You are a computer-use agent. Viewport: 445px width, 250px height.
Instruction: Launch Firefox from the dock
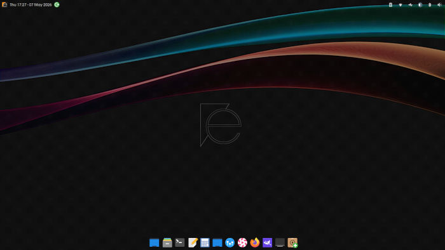pos(255,242)
